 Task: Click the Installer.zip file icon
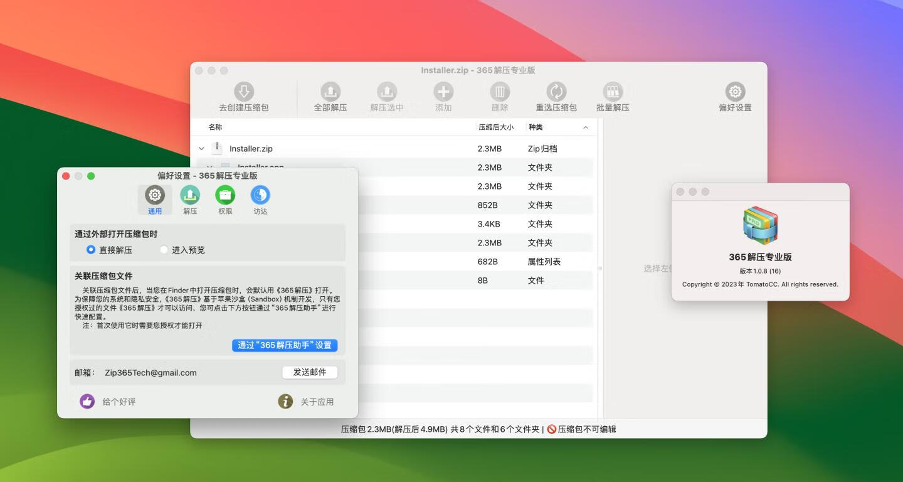(x=217, y=148)
